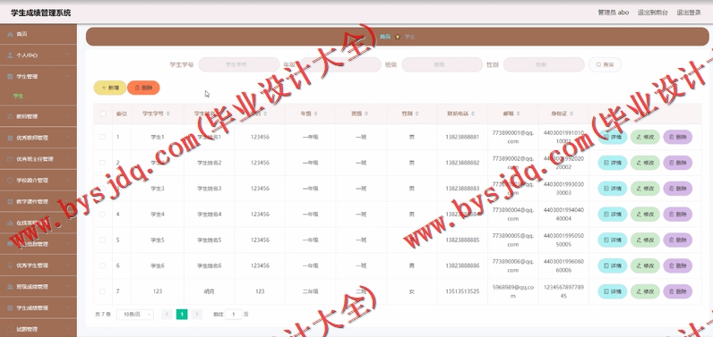Check the box for row 学生姓名2
The height and width of the screenshot is (337, 713).
(103, 163)
